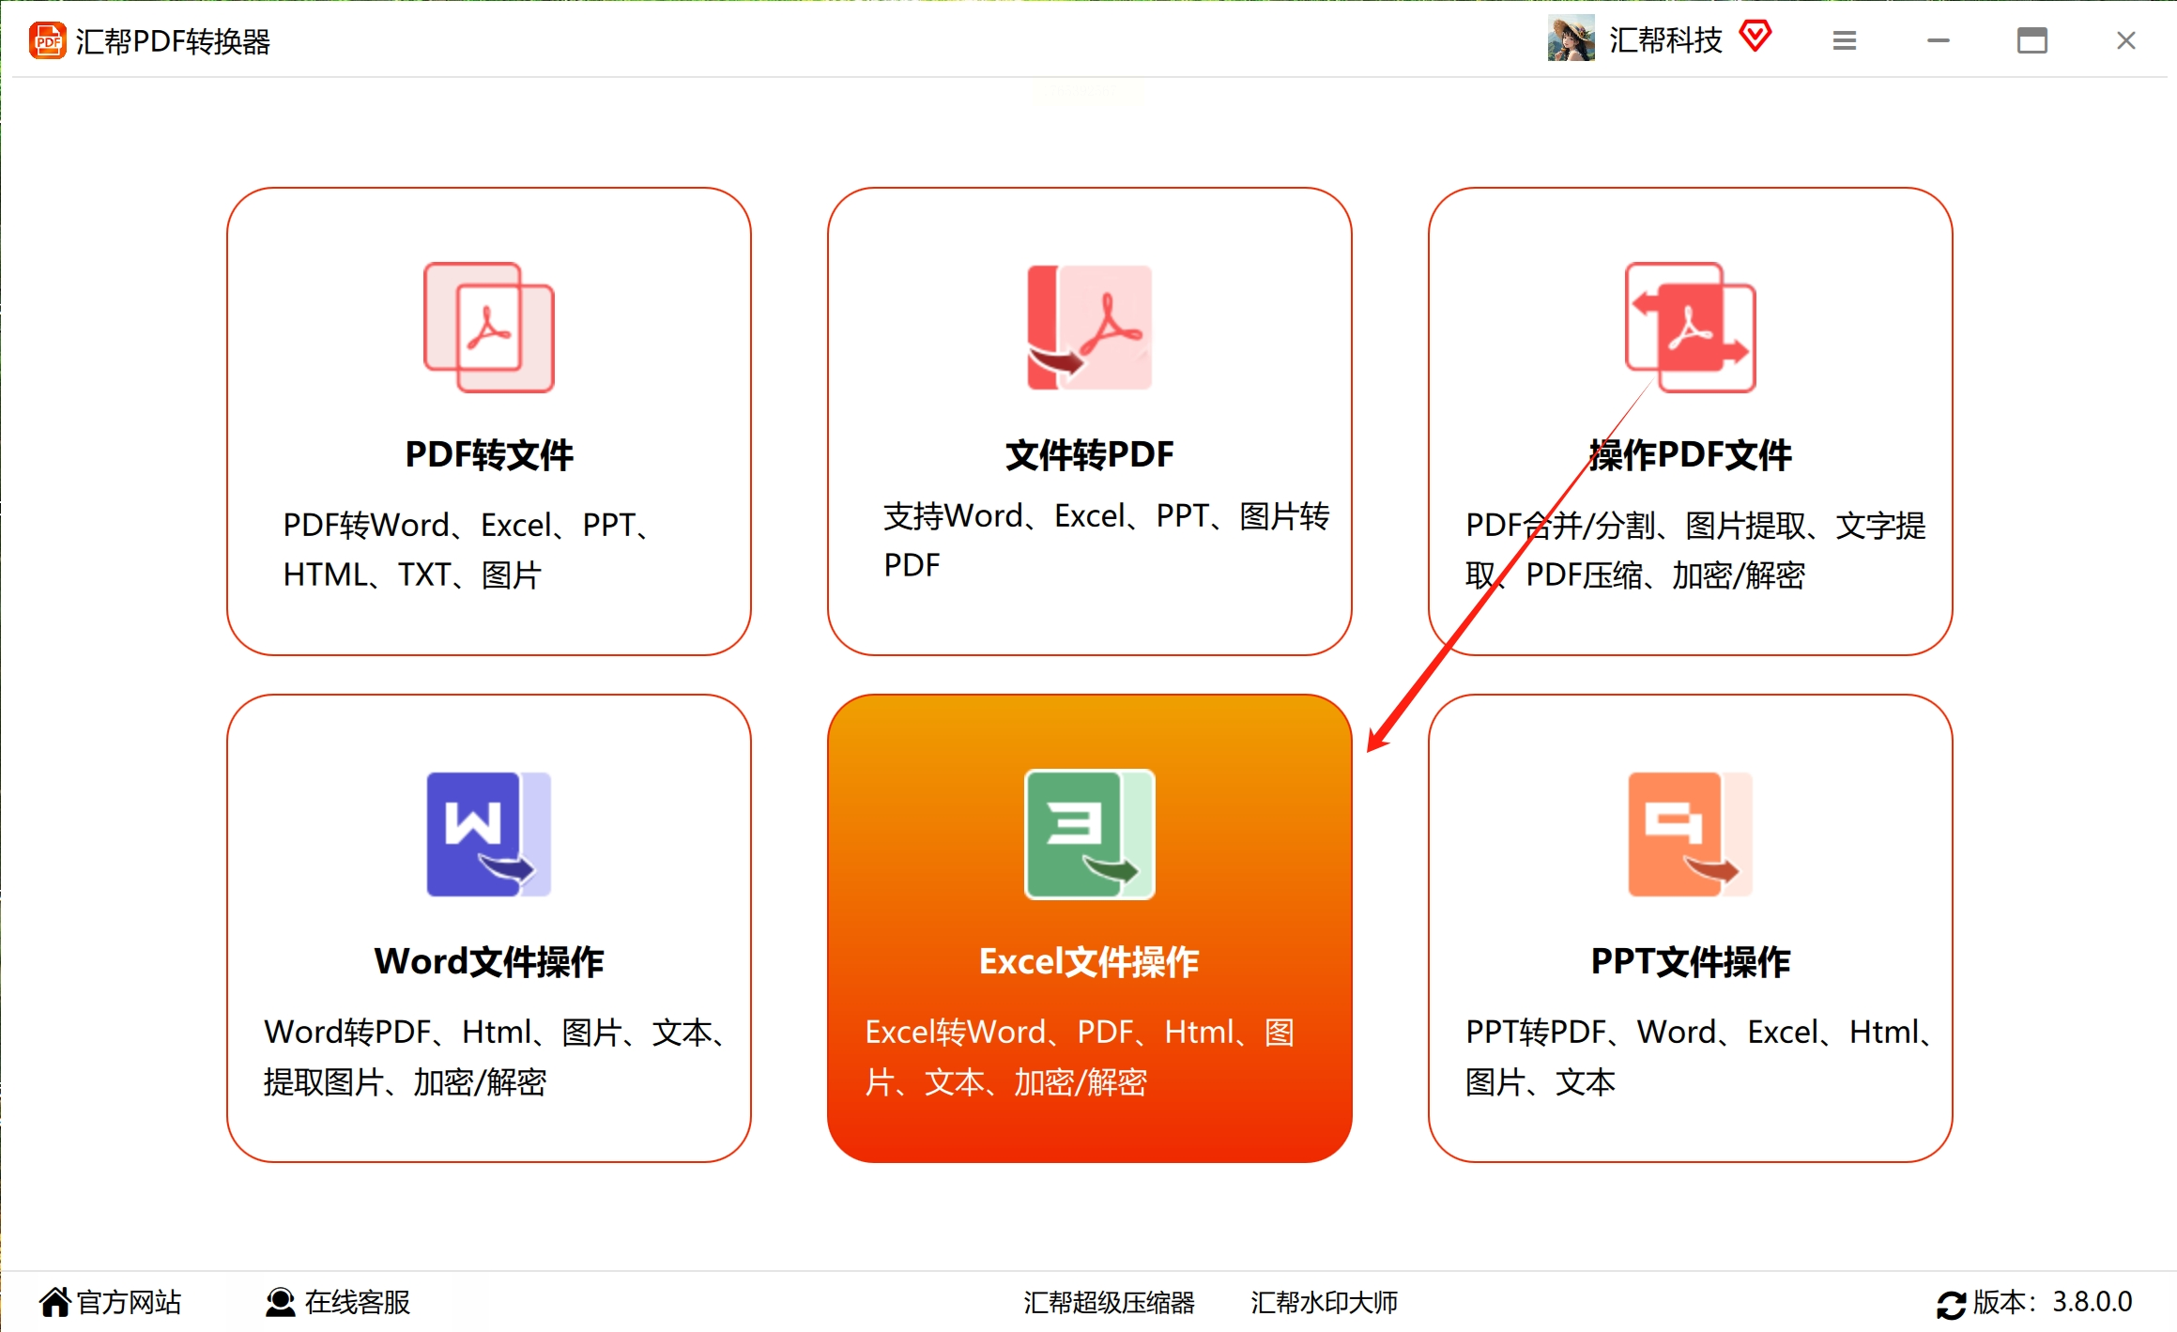Click the red VIP diamond icon
Viewport: 2177px width, 1332px height.
point(1755,38)
